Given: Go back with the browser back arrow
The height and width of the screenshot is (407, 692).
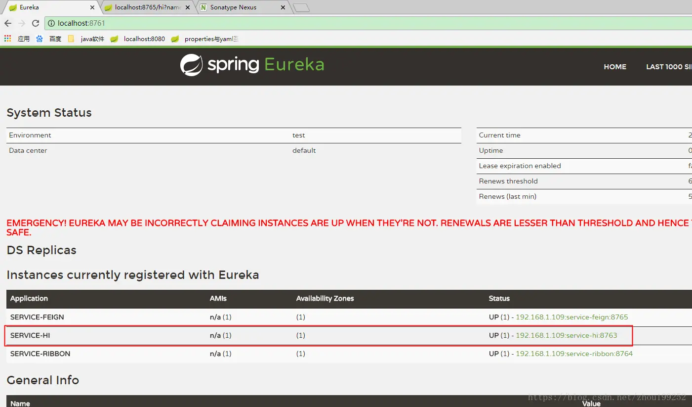Looking at the screenshot, I should [8, 23].
